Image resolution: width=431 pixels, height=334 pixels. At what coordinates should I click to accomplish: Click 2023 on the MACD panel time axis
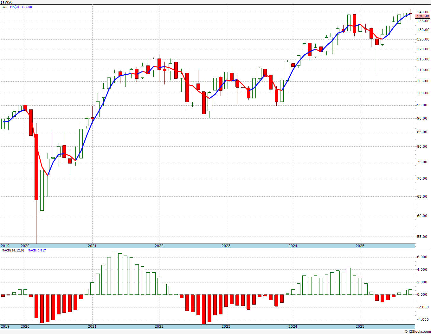coord(226,326)
